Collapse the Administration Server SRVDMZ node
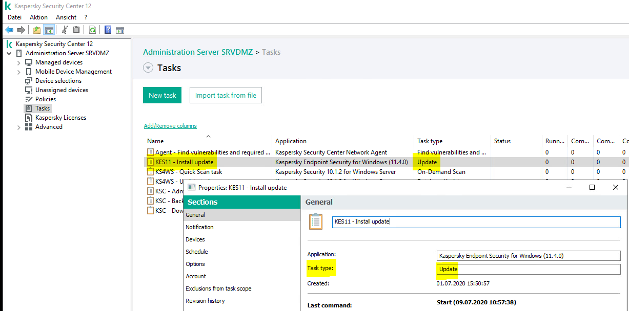 [9, 53]
